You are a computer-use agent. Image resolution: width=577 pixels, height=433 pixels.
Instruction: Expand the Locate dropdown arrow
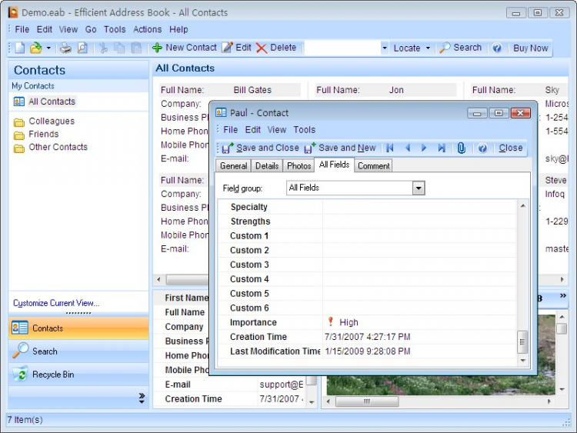click(428, 48)
